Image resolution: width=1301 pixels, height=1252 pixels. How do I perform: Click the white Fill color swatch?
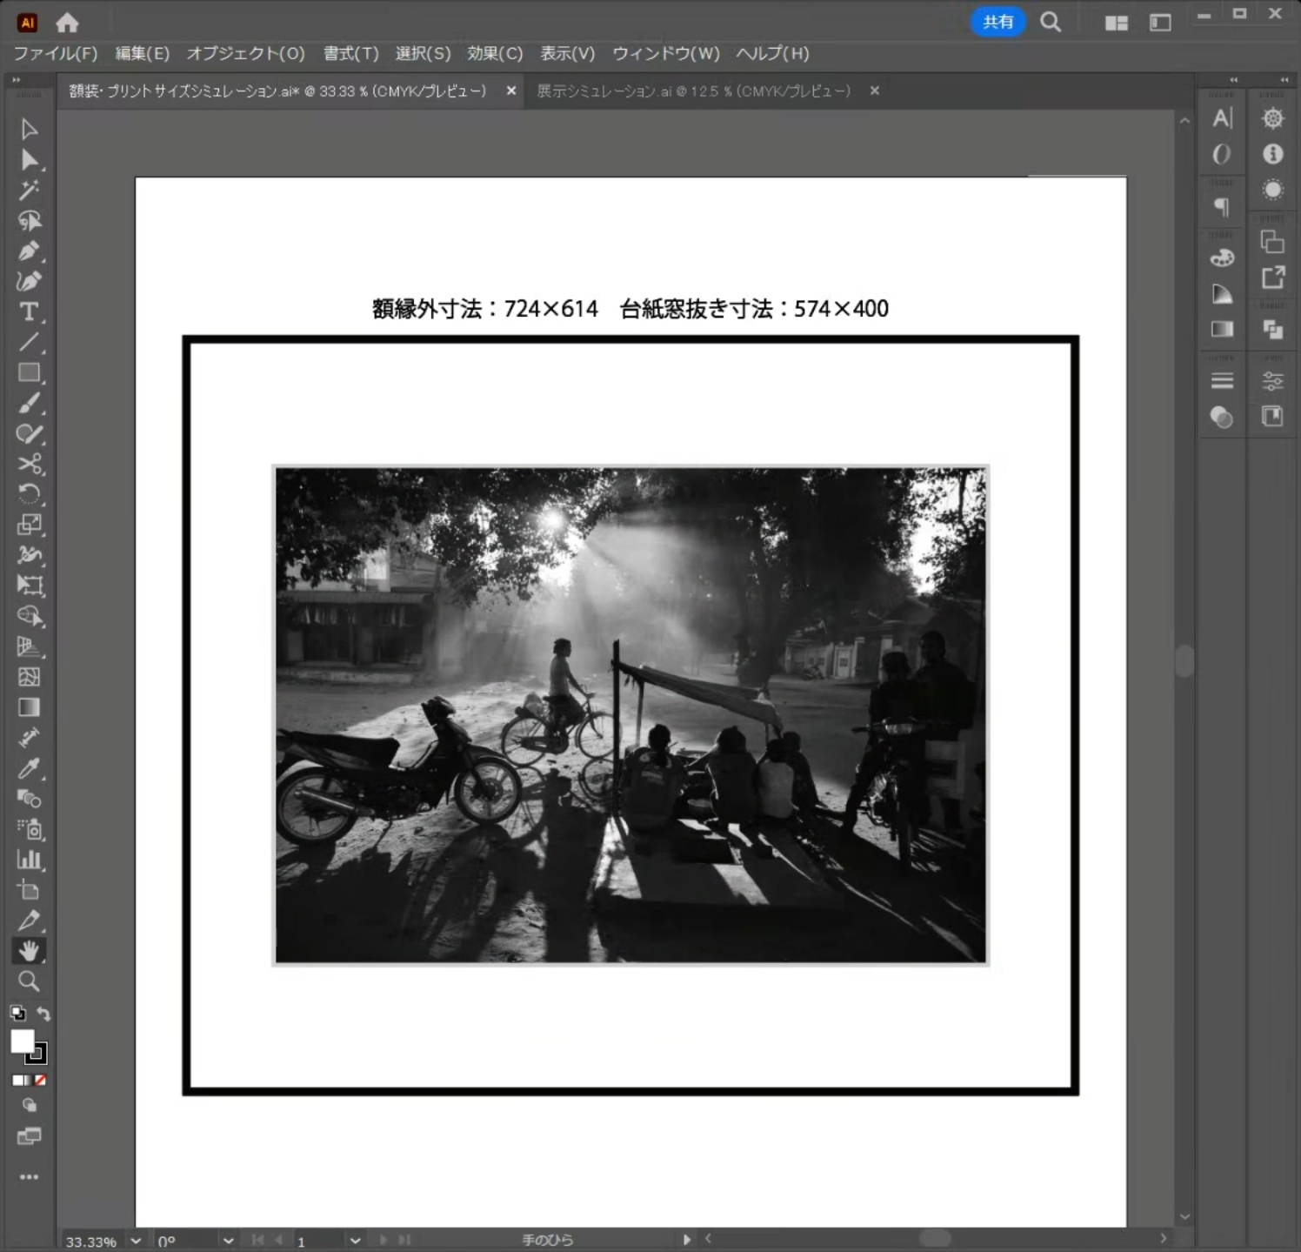23,1041
